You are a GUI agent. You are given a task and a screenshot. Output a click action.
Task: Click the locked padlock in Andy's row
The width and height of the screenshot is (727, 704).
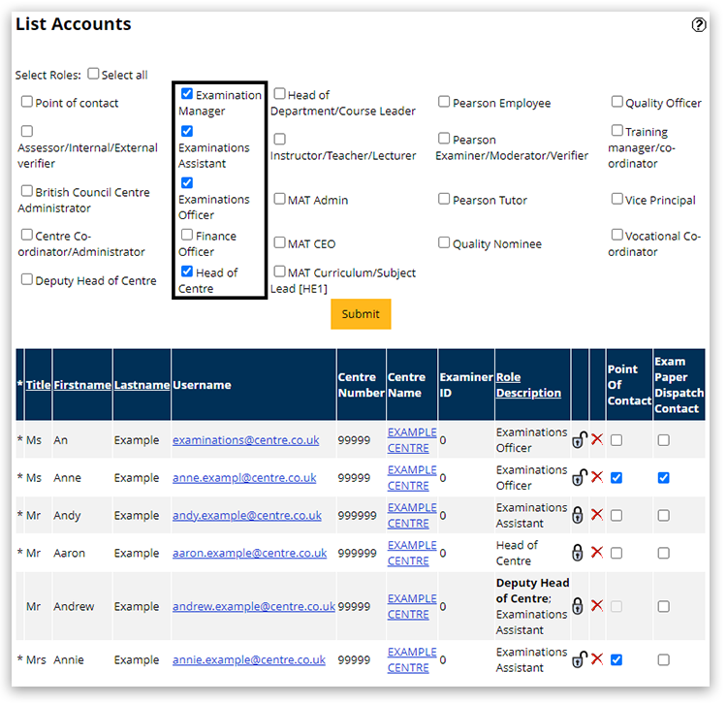(579, 515)
